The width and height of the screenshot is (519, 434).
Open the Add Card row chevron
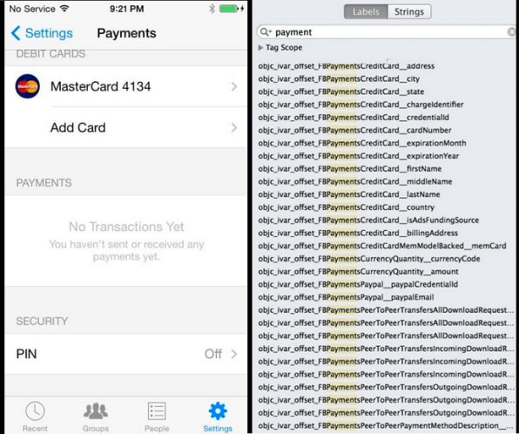click(x=234, y=127)
